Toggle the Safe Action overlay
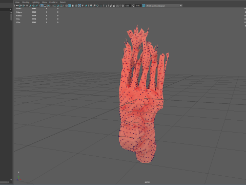This screenshot has width=246, height=185. coord(58,6)
